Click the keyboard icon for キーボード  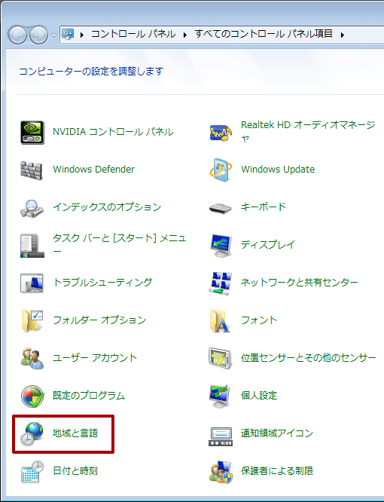coord(221,208)
